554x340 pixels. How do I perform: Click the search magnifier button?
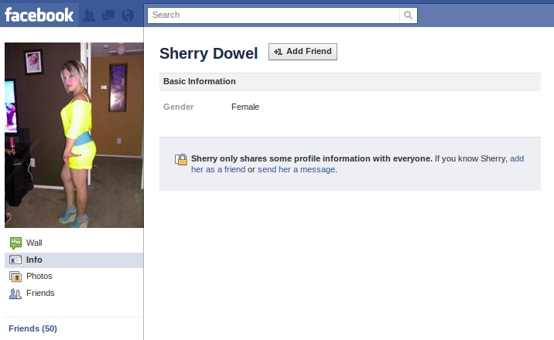click(x=408, y=15)
